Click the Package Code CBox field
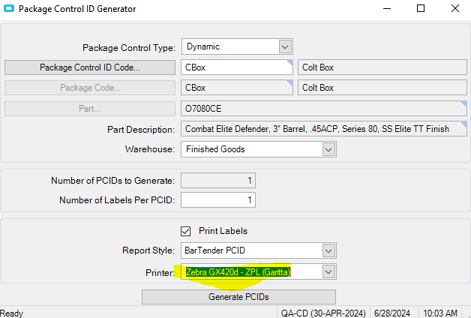The height and width of the screenshot is (318, 471). click(237, 88)
